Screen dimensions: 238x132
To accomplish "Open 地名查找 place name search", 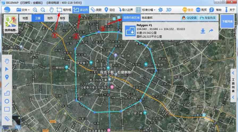I will [x=147, y=18].
